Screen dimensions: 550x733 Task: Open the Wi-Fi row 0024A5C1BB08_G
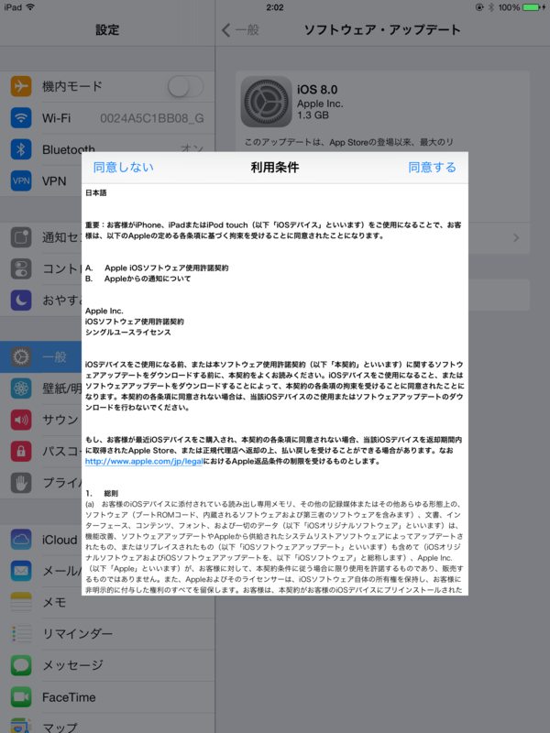pyautogui.click(x=107, y=118)
